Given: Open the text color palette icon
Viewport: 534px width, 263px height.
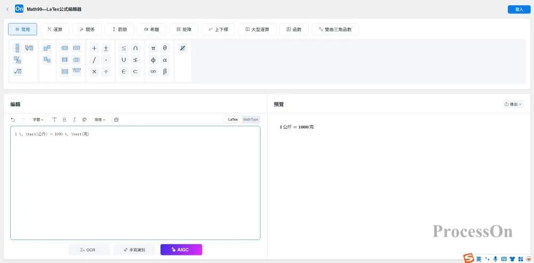Looking at the screenshot, I should [x=84, y=119].
